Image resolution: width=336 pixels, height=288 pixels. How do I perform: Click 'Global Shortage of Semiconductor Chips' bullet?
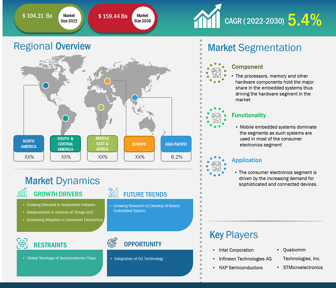[61, 258]
